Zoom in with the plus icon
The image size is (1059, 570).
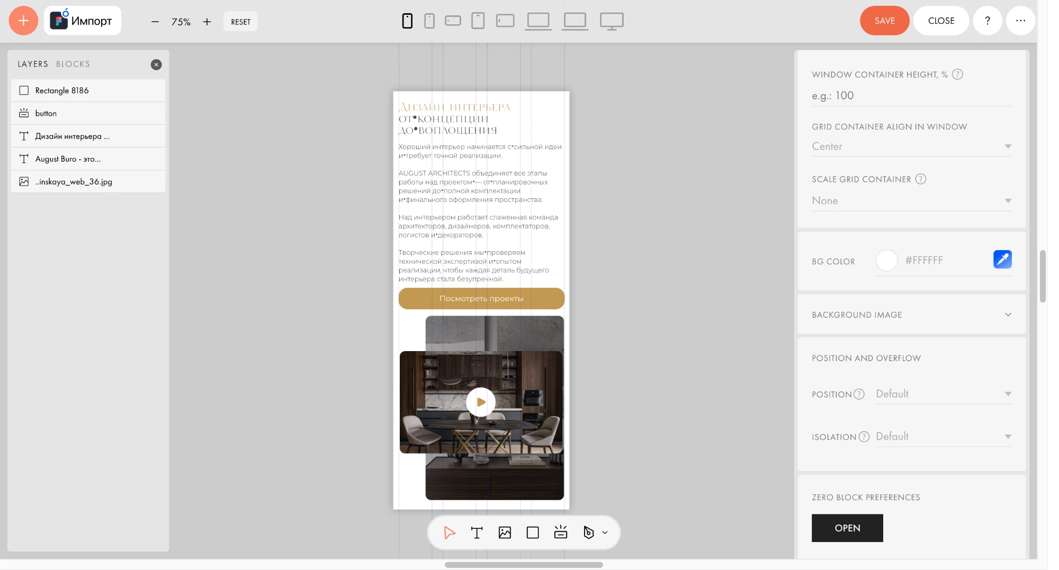(207, 22)
